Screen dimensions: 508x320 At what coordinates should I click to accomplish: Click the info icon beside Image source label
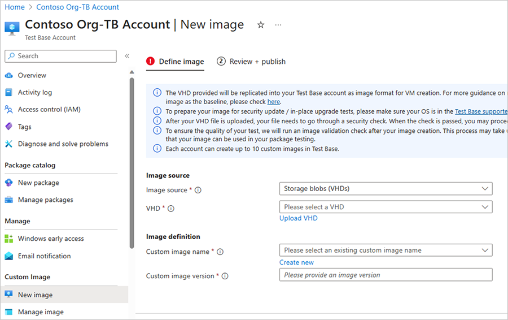click(x=198, y=190)
